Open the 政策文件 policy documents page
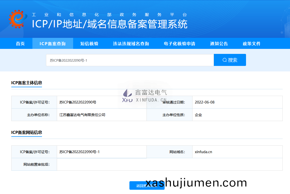 (x=252, y=43)
